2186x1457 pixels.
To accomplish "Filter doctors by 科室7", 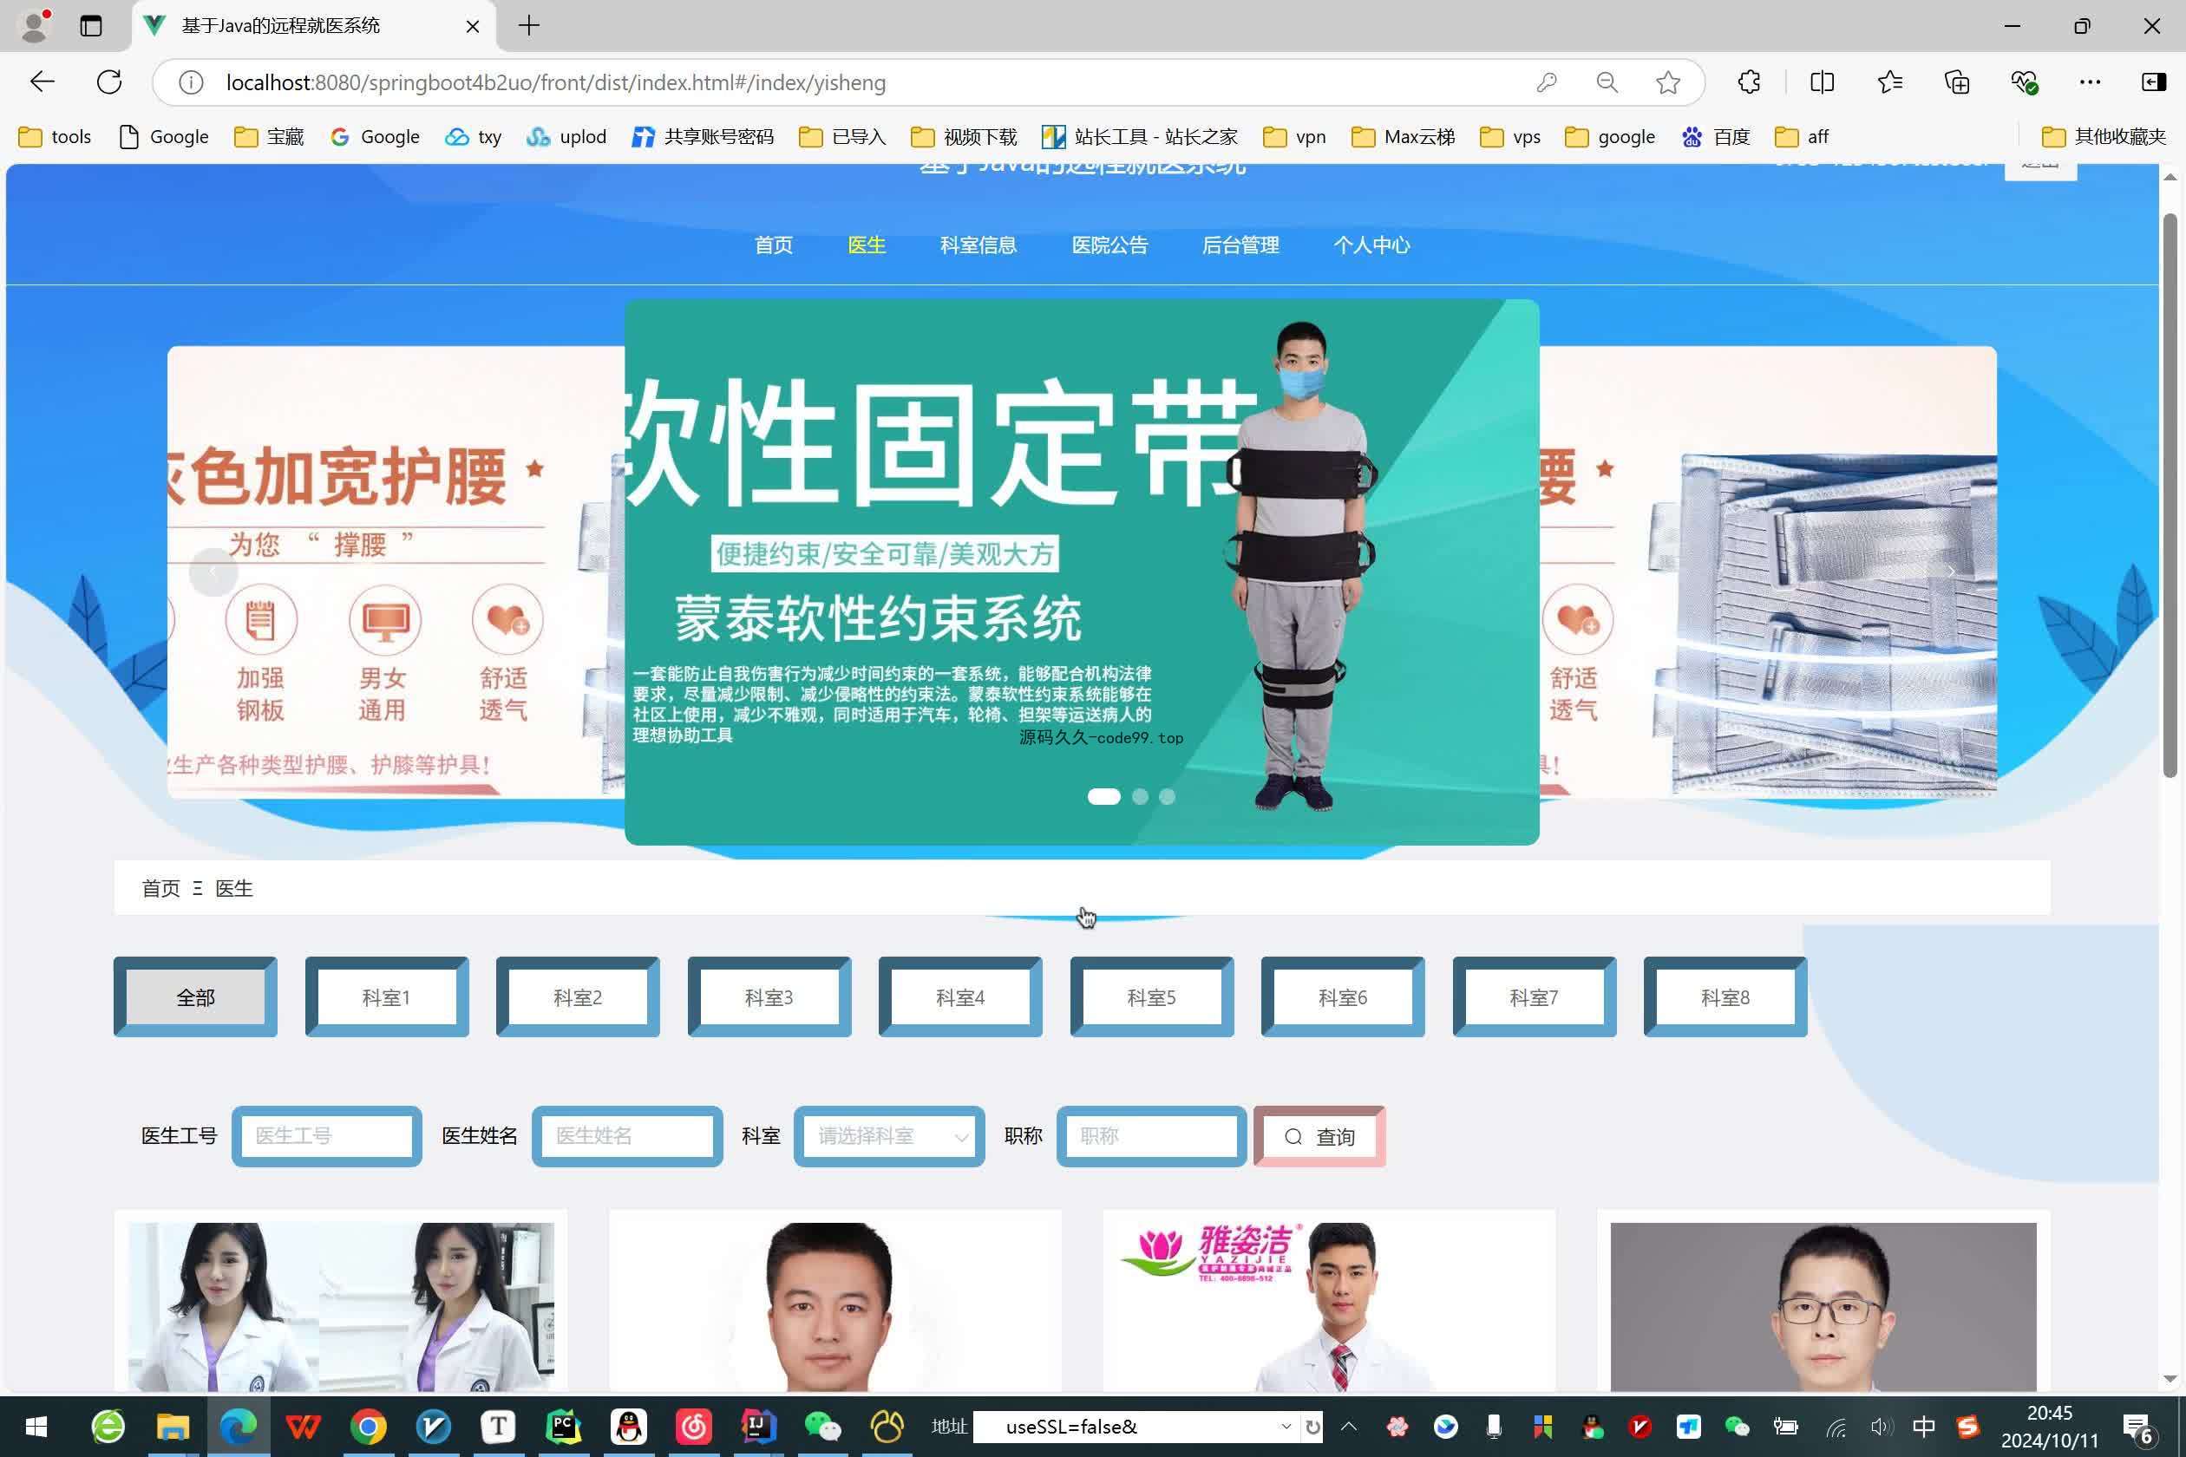I will [1535, 997].
